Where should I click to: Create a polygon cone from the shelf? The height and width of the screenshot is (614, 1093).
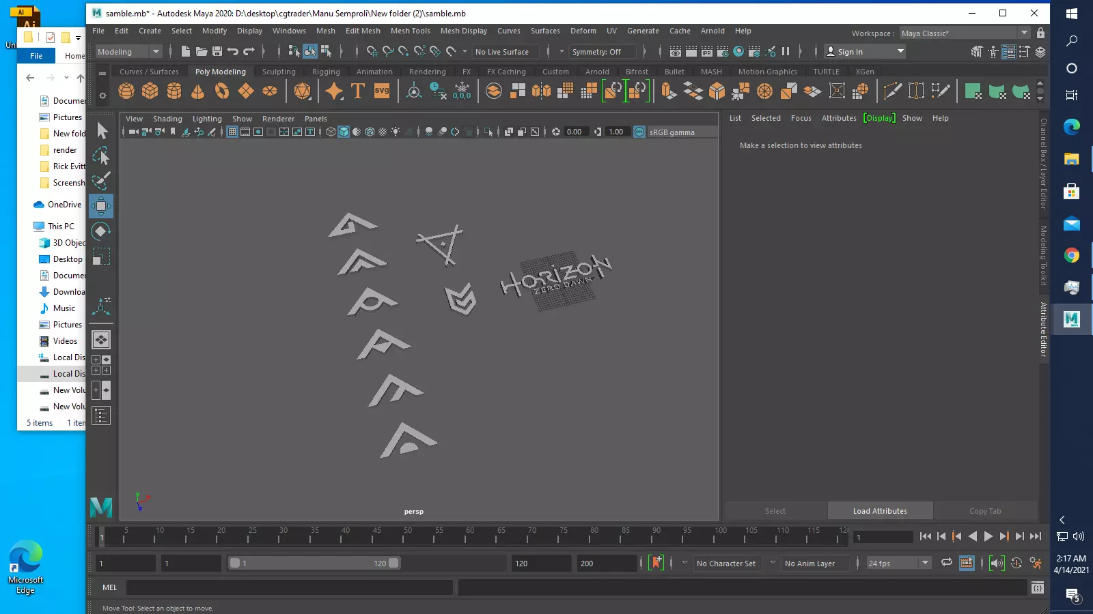pyautogui.click(x=198, y=91)
